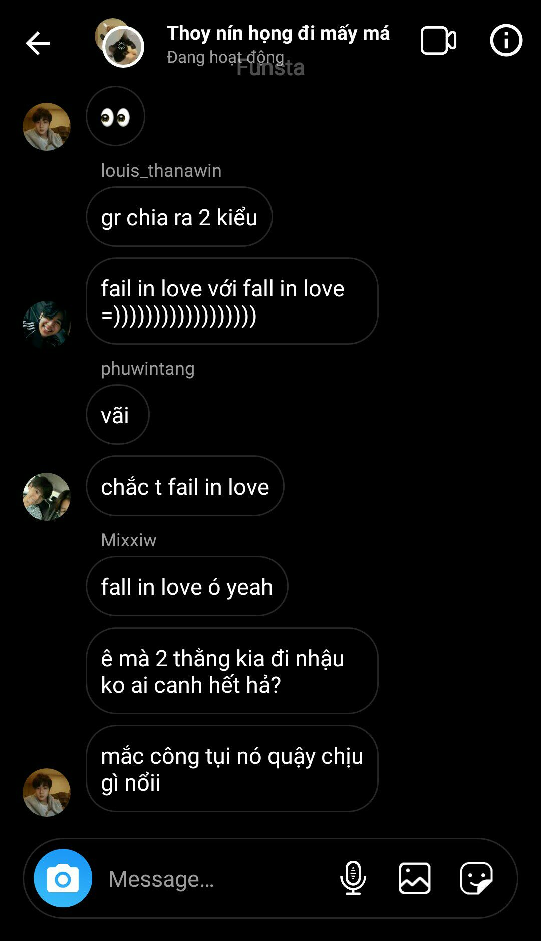Select message 'gr chia ra 2 kiểu'

[179, 217]
